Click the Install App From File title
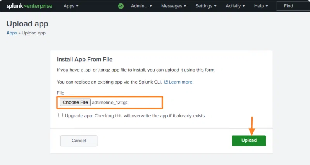Screen dimensions: 310x165 point(84,60)
